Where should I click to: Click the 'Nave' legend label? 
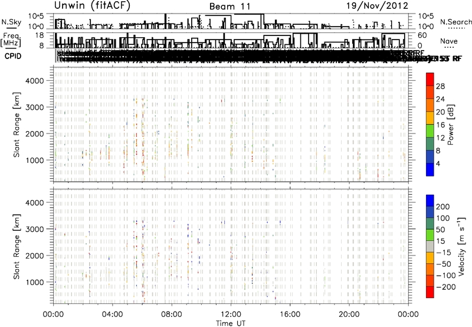(449, 41)
